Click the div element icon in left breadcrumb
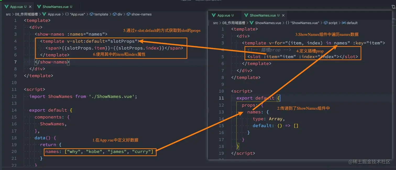Viewport: 396px width, 170px height. pos(114,14)
